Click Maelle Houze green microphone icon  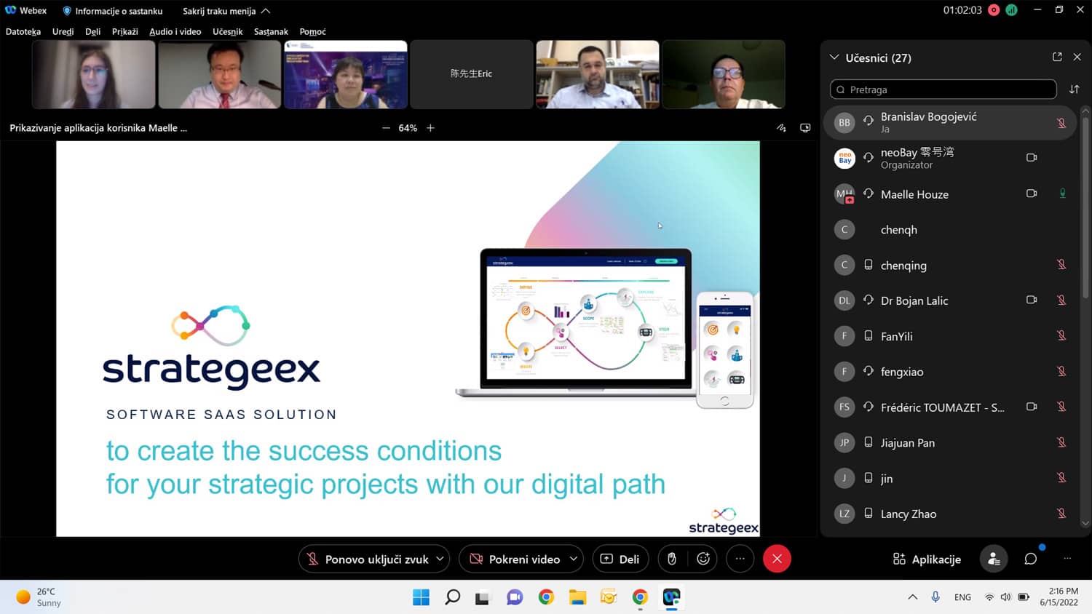[1062, 194]
